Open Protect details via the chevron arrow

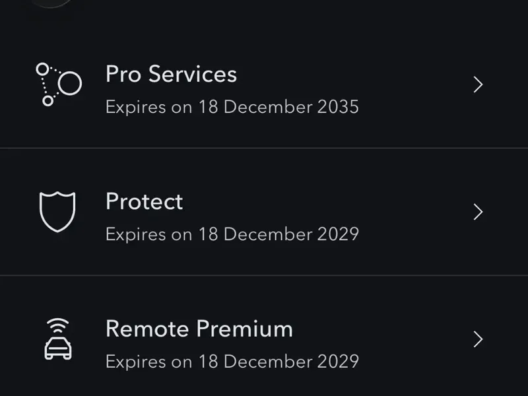(x=478, y=212)
